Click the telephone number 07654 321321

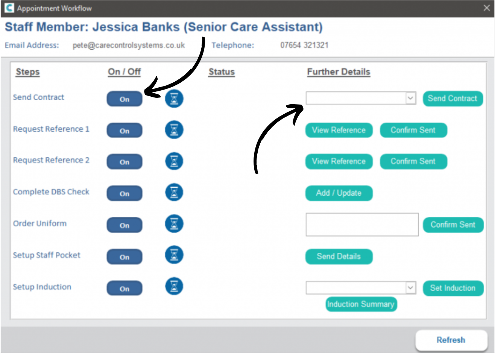(304, 45)
